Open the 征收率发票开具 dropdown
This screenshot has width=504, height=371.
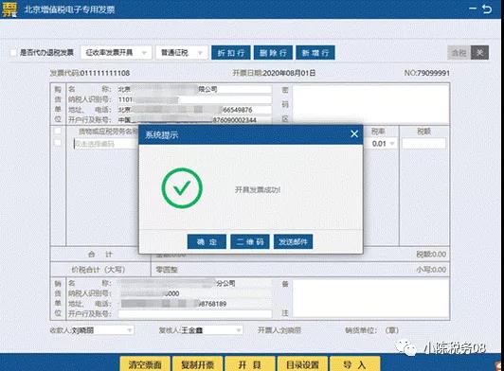click(116, 53)
